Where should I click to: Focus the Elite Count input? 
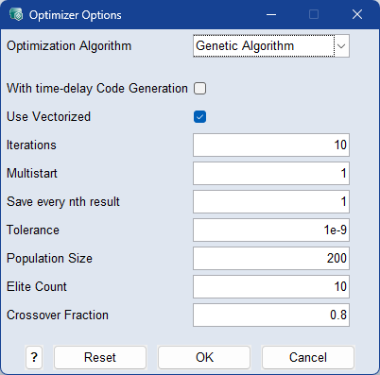point(271,287)
